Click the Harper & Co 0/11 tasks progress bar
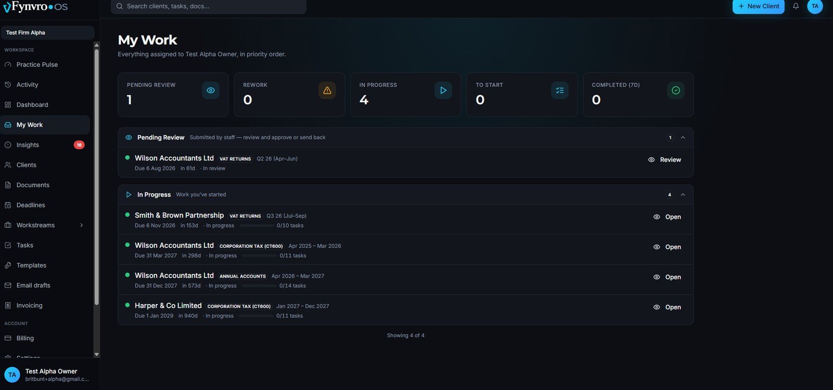This screenshot has height=390, width=833. pyautogui.click(x=256, y=316)
